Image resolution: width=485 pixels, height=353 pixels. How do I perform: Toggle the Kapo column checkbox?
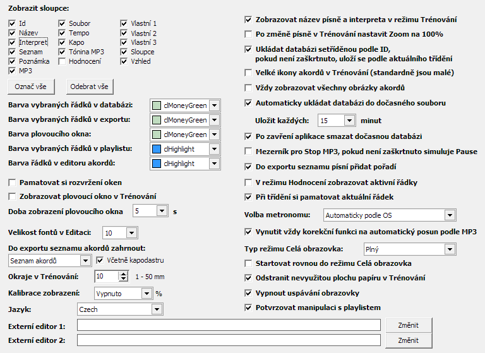click(62, 42)
